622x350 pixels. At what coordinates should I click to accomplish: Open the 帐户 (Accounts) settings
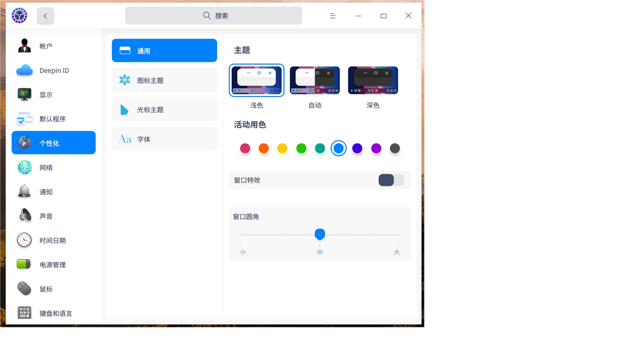(46, 45)
